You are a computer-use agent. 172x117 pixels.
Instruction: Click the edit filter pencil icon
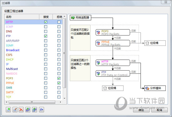click(x=15, y=110)
